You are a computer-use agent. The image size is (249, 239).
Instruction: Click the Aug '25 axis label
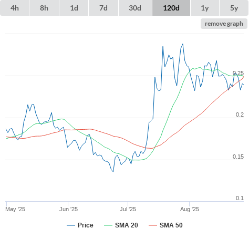(190, 209)
